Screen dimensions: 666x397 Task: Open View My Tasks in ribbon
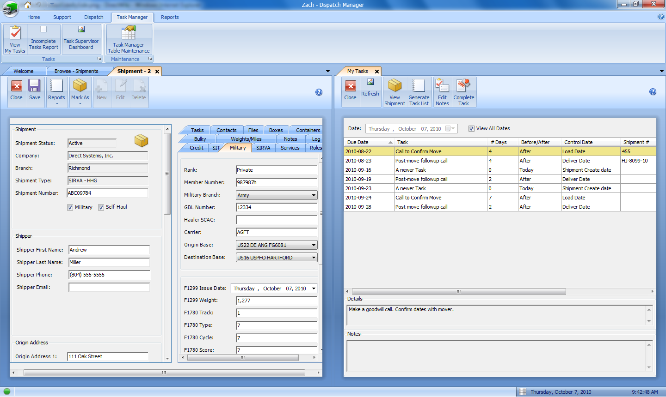[15, 40]
